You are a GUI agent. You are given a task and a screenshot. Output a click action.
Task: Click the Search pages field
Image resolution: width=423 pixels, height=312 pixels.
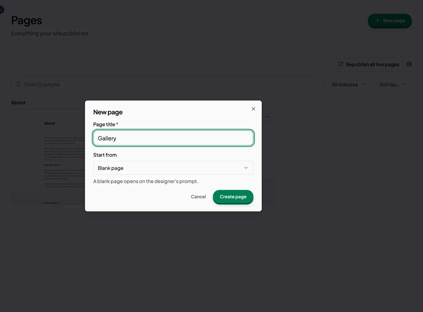click(x=167, y=84)
